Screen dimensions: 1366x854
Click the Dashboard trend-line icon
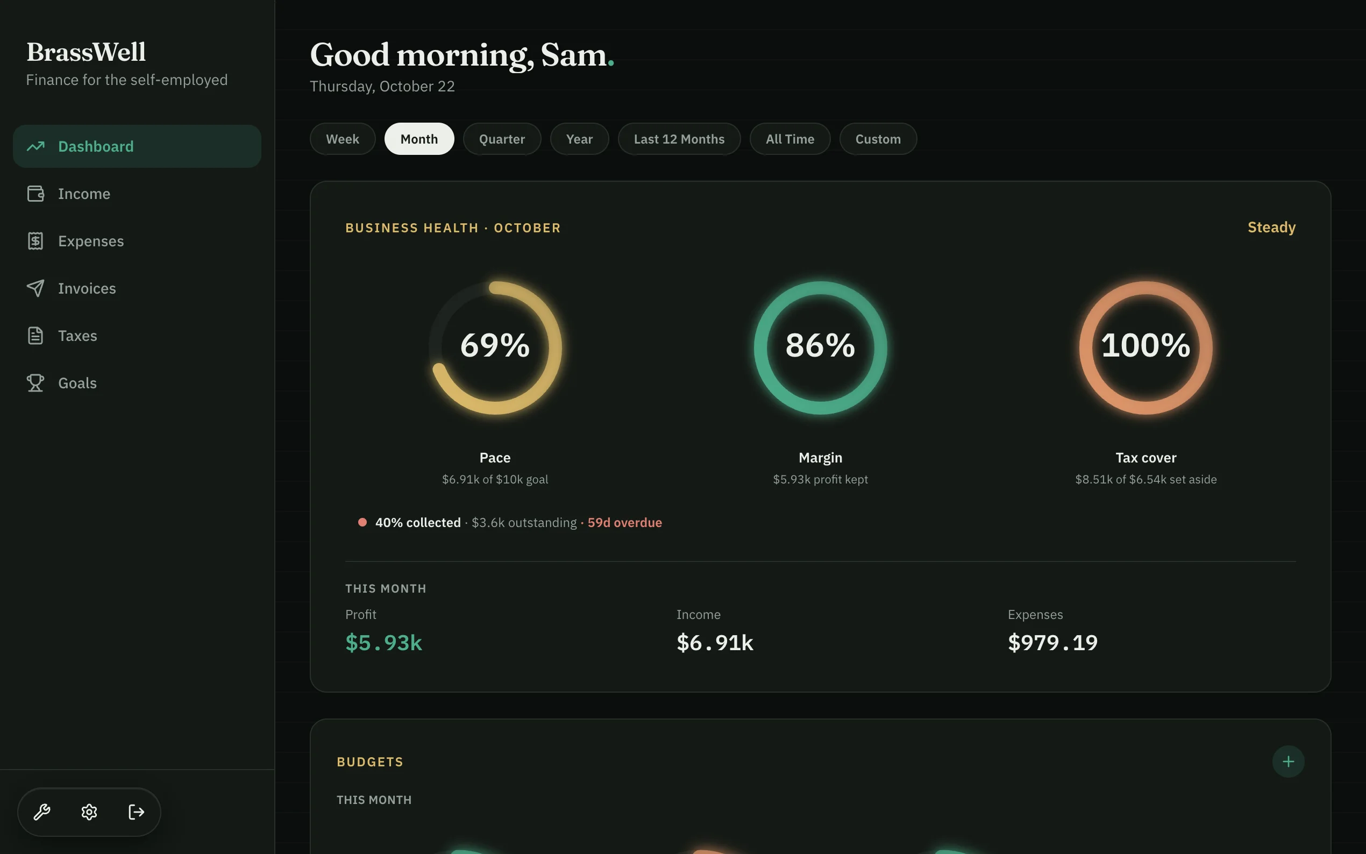(35, 147)
